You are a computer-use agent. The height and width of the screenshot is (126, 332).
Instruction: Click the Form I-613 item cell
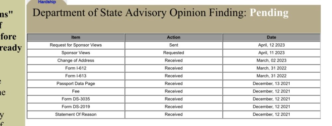(x=76, y=76)
